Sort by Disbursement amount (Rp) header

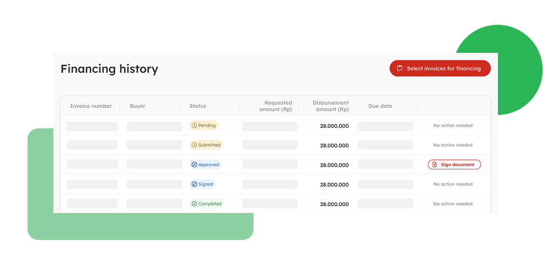(331, 106)
